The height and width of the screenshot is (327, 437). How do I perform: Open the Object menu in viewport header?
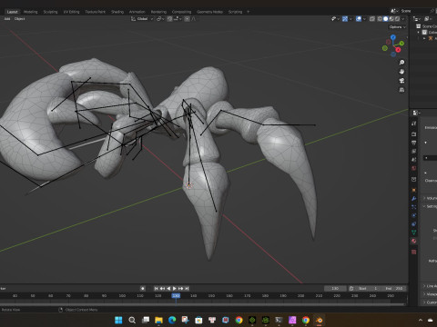20,19
